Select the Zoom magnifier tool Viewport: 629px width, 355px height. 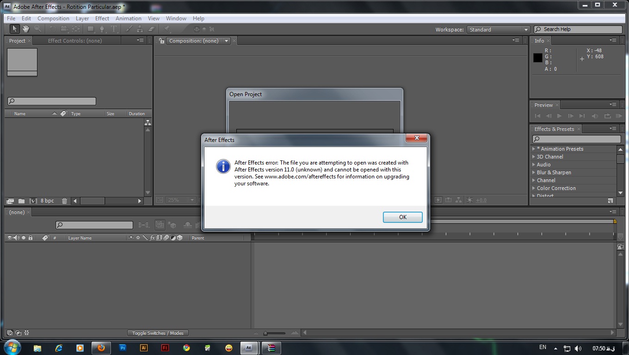click(x=37, y=29)
